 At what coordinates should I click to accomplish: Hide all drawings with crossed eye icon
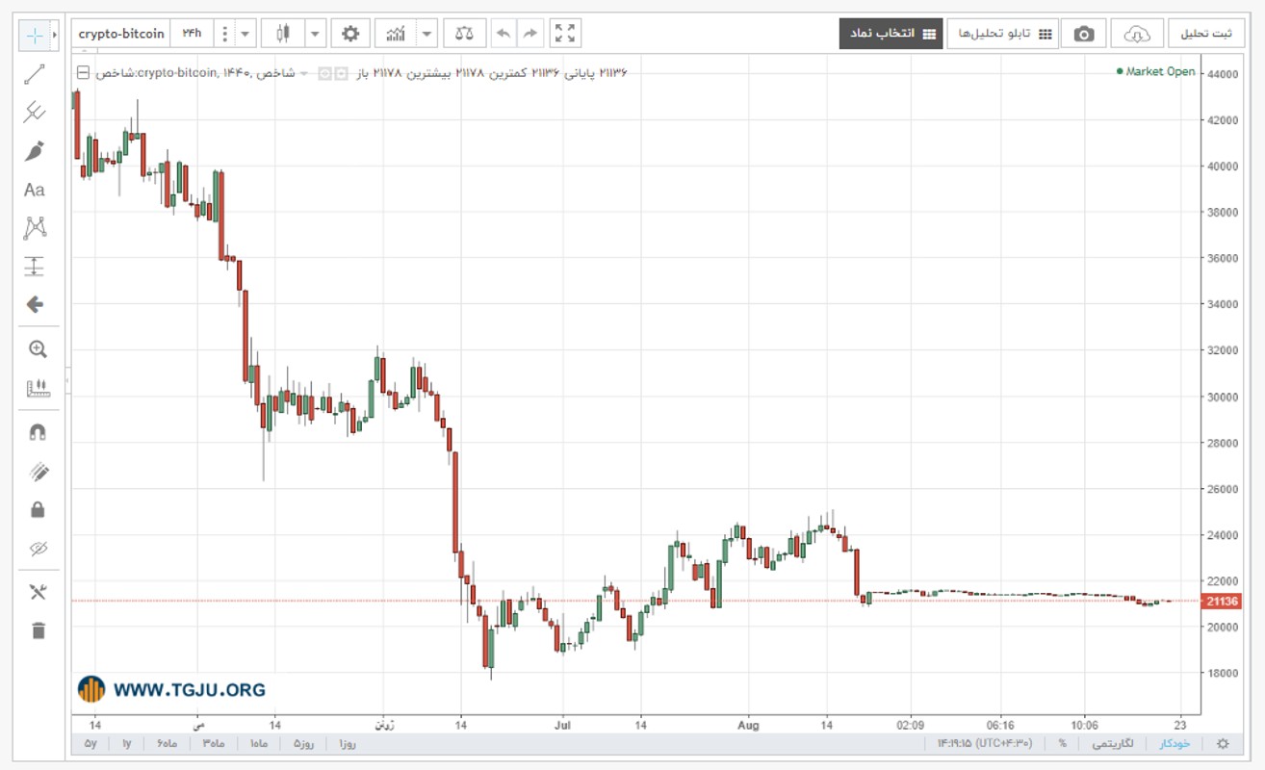pos(38,549)
